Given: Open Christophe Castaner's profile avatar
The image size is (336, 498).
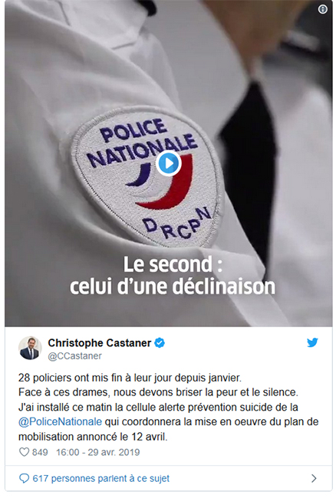Looking at the screenshot, I should (x=30, y=348).
